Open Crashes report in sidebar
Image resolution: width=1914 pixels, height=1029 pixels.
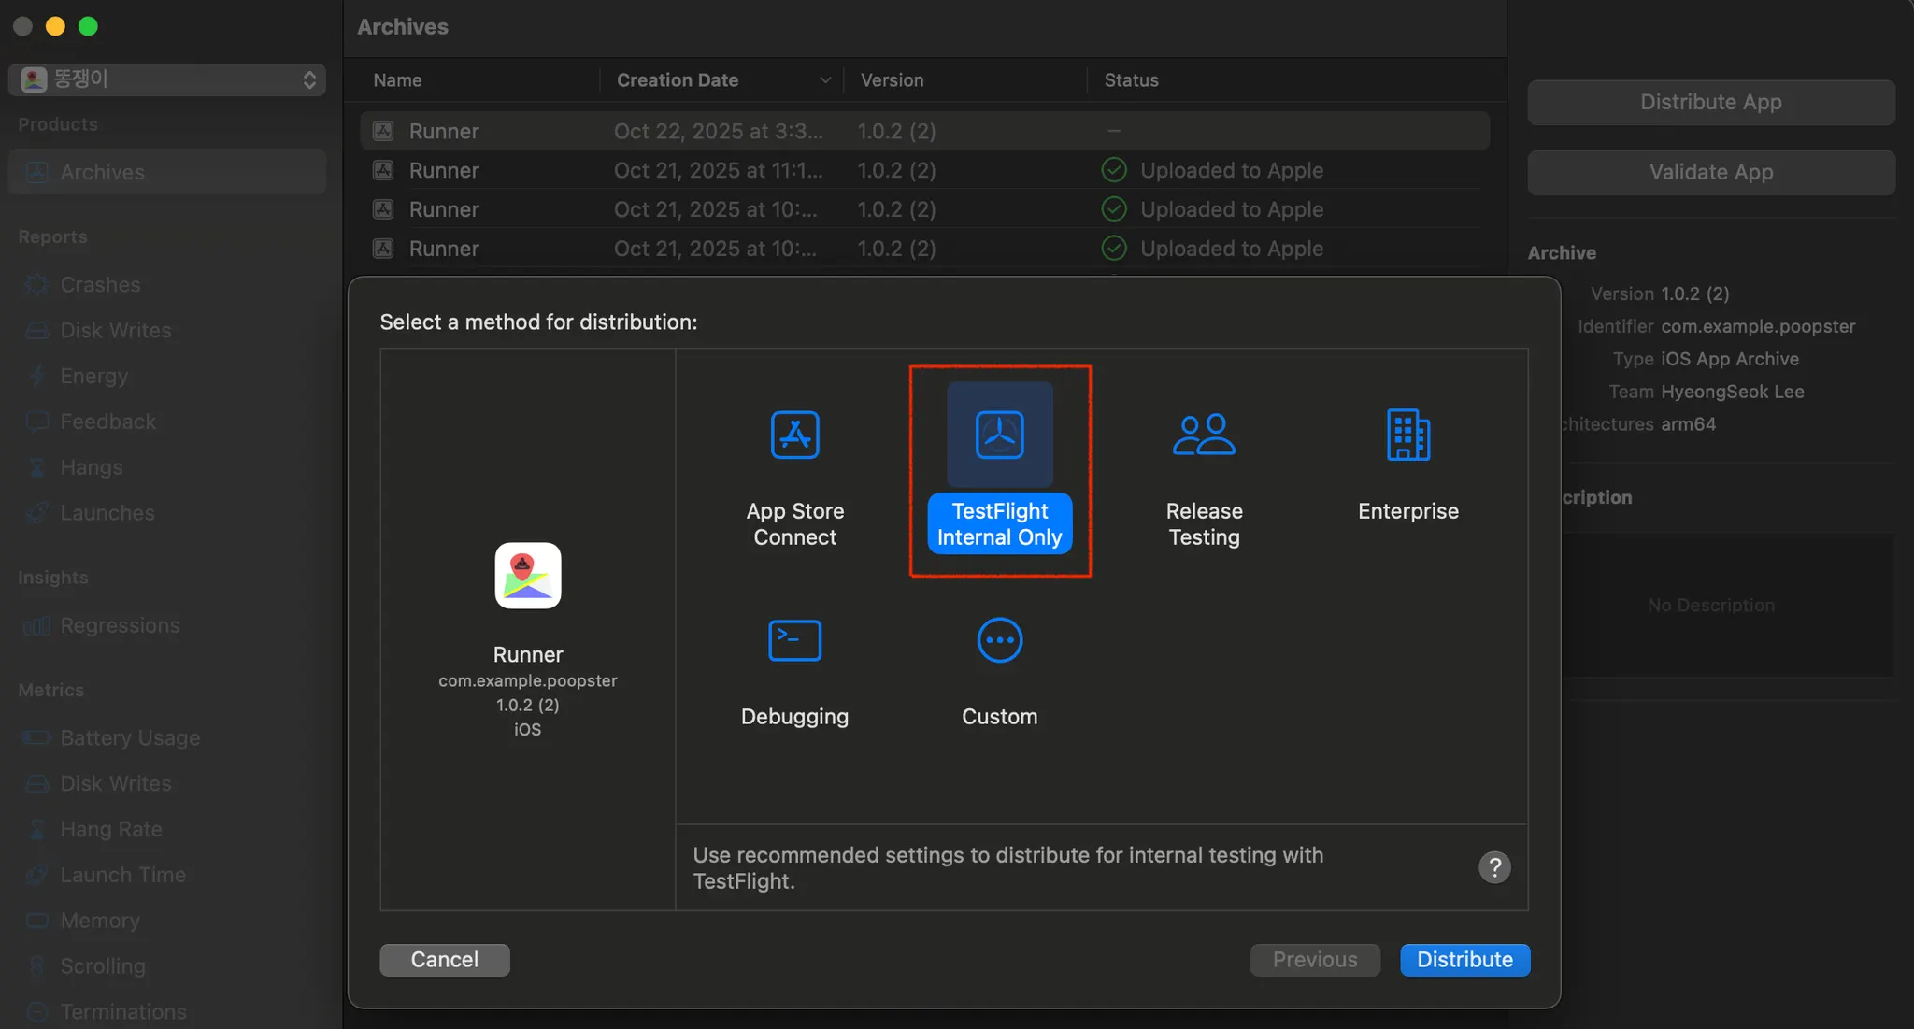(100, 284)
